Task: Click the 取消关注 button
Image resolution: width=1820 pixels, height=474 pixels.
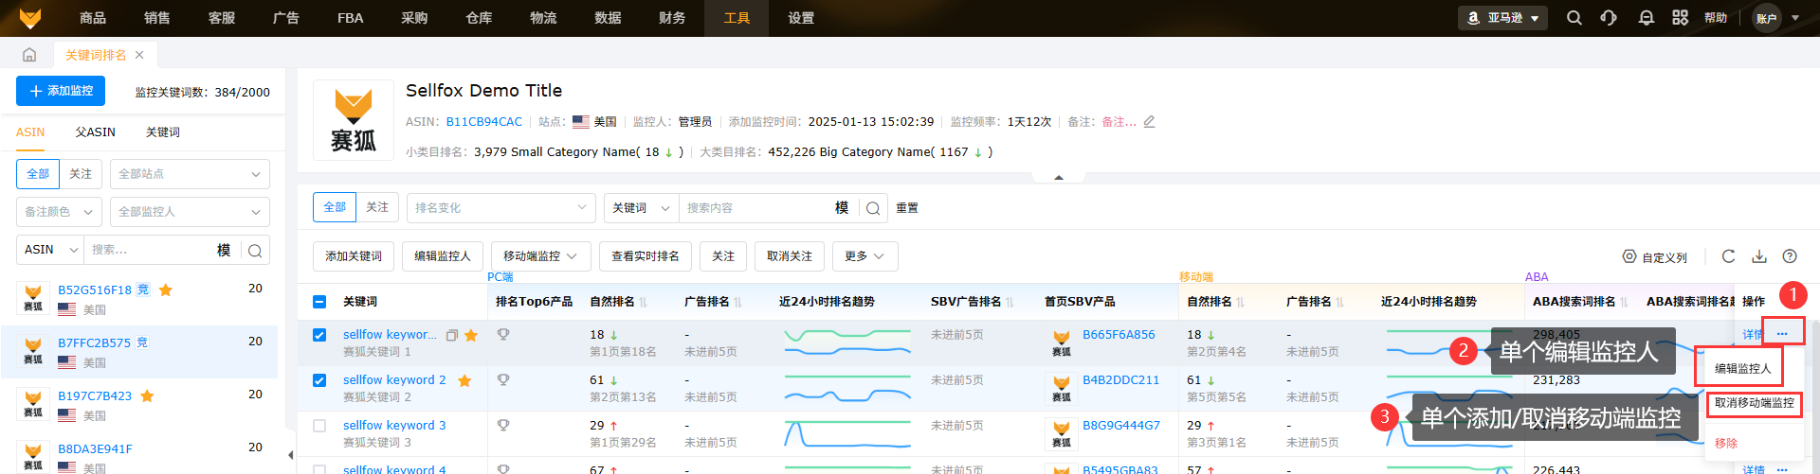Action: click(x=790, y=256)
